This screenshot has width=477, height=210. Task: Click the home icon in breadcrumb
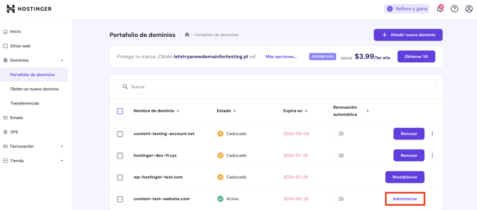click(x=187, y=35)
